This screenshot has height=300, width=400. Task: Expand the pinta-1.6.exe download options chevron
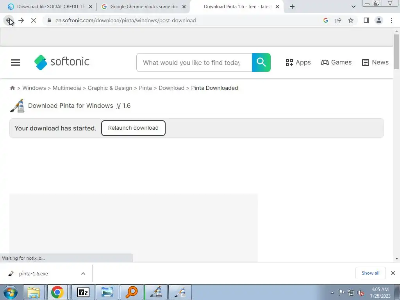click(x=83, y=274)
